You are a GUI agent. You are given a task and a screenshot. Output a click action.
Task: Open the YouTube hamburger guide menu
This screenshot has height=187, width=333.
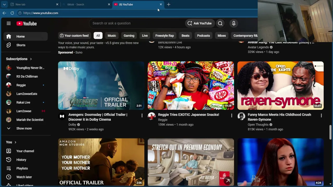pyautogui.click(x=9, y=23)
